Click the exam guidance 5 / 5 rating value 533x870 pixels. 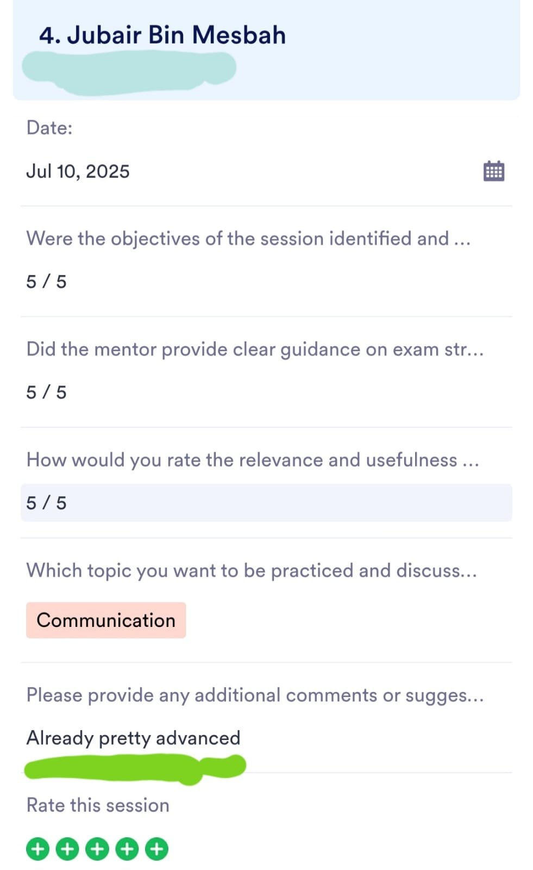click(47, 392)
